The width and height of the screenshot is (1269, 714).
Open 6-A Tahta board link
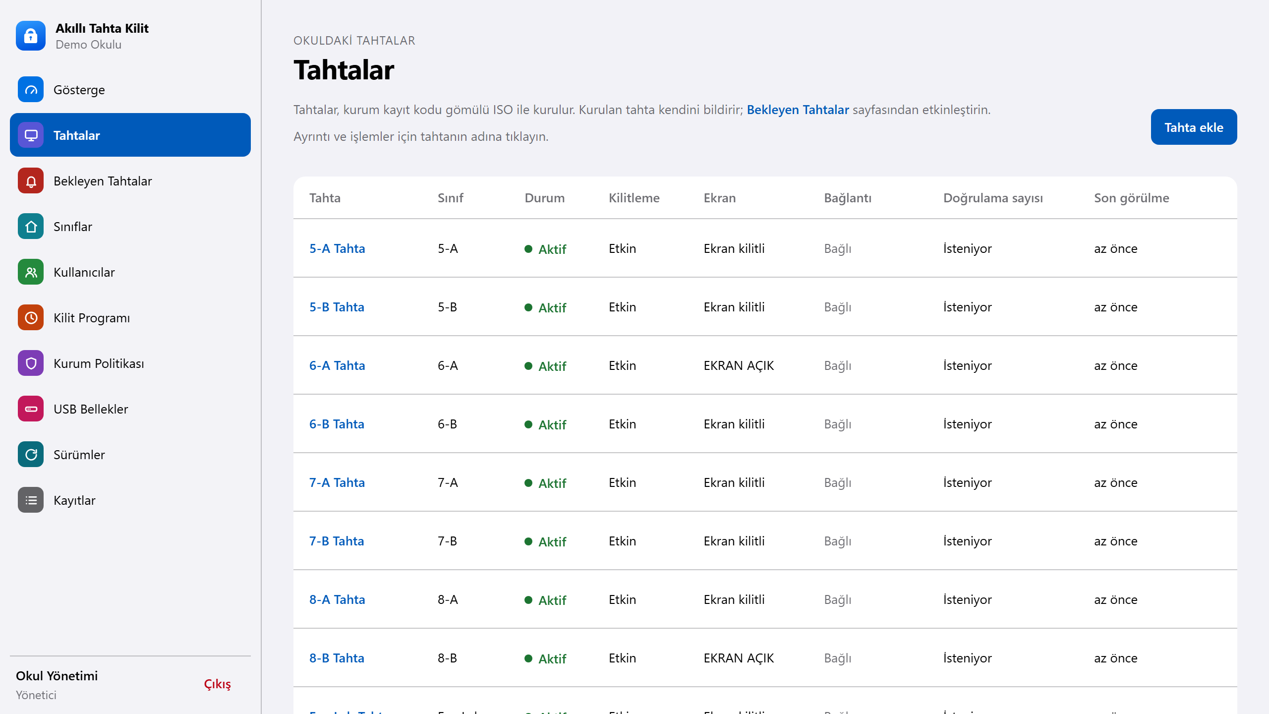click(337, 365)
